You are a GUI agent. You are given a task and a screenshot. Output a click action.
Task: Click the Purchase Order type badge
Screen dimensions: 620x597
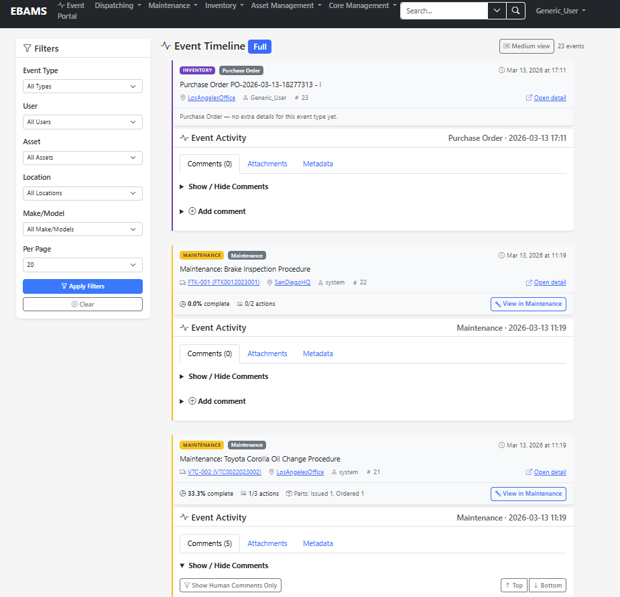[241, 70]
